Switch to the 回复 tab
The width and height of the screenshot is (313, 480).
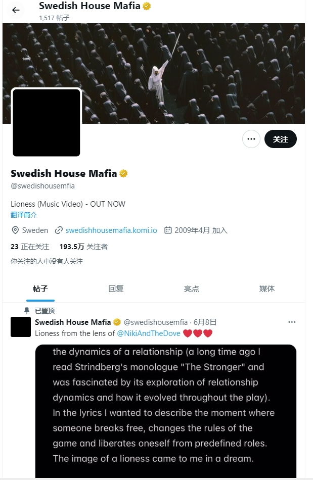(x=116, y=289)
